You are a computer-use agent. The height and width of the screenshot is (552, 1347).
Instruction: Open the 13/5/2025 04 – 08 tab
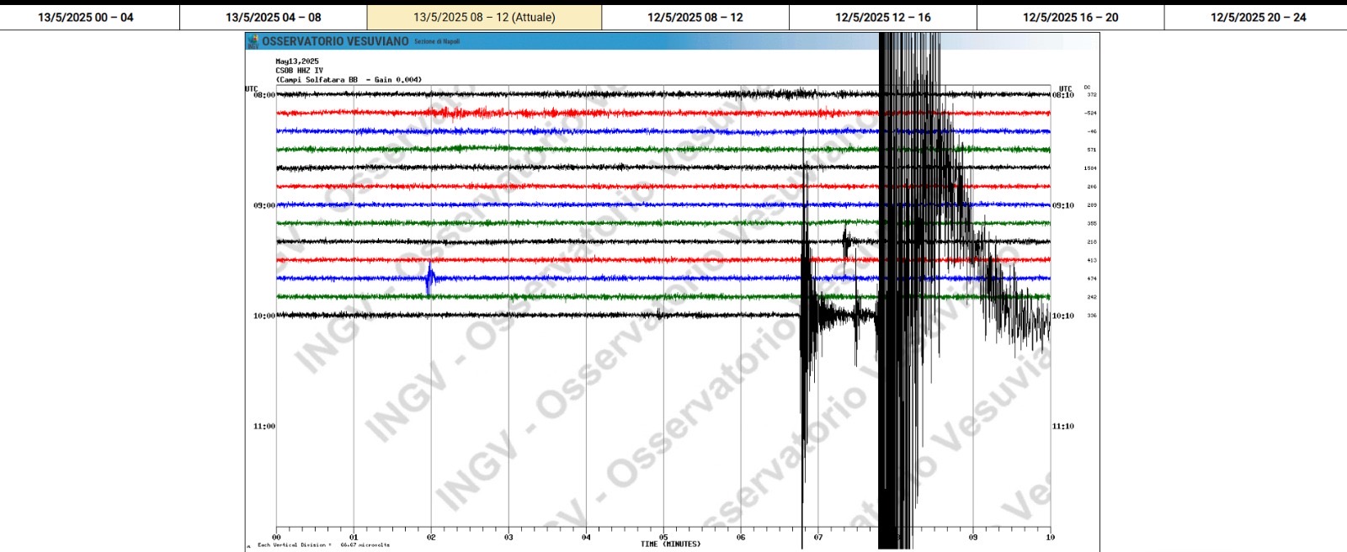coord(274,17)
